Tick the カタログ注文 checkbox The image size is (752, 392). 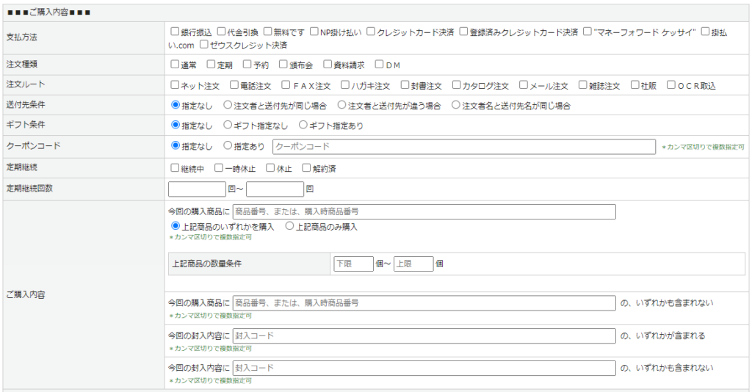coord(457,85)
